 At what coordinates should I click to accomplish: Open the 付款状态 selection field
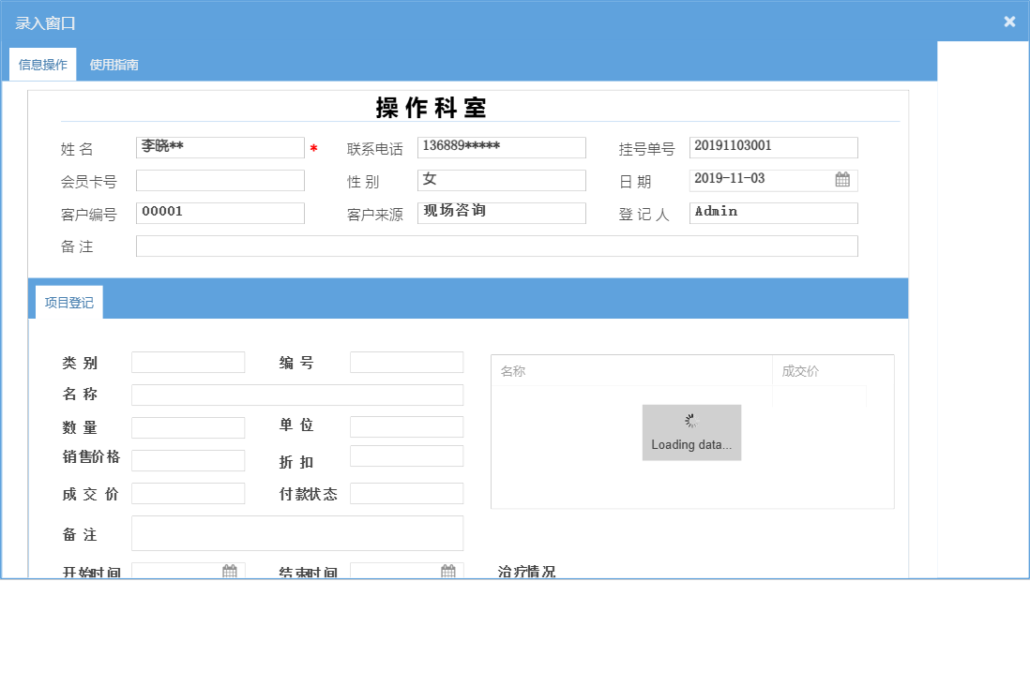point(406,493)
